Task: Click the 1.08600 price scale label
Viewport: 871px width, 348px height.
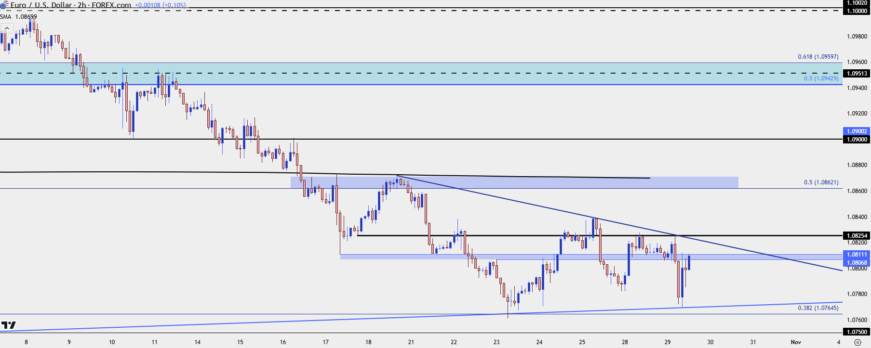Action: tap(857, 191)
